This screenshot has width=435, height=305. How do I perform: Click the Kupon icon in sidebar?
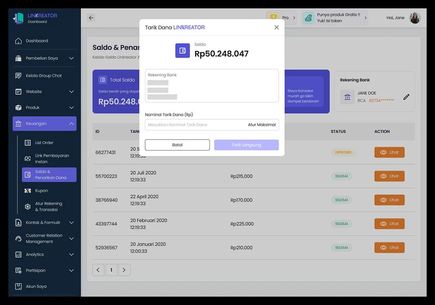28,191
